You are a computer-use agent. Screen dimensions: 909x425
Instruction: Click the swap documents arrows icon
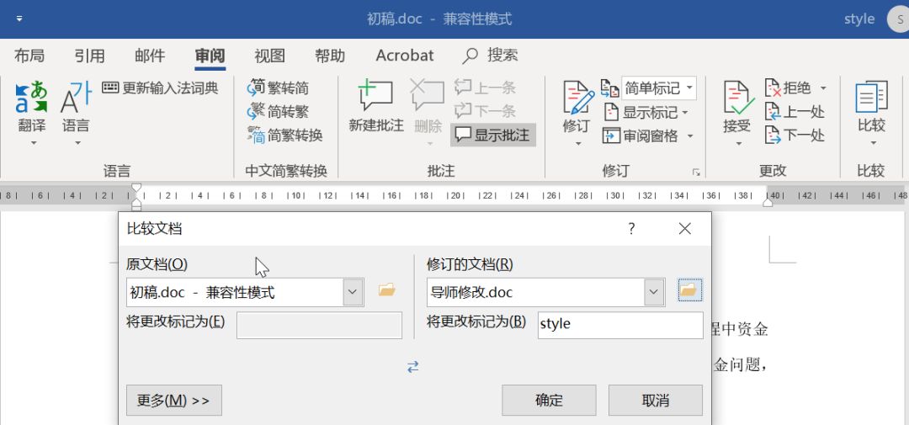(x=412, y=367)
